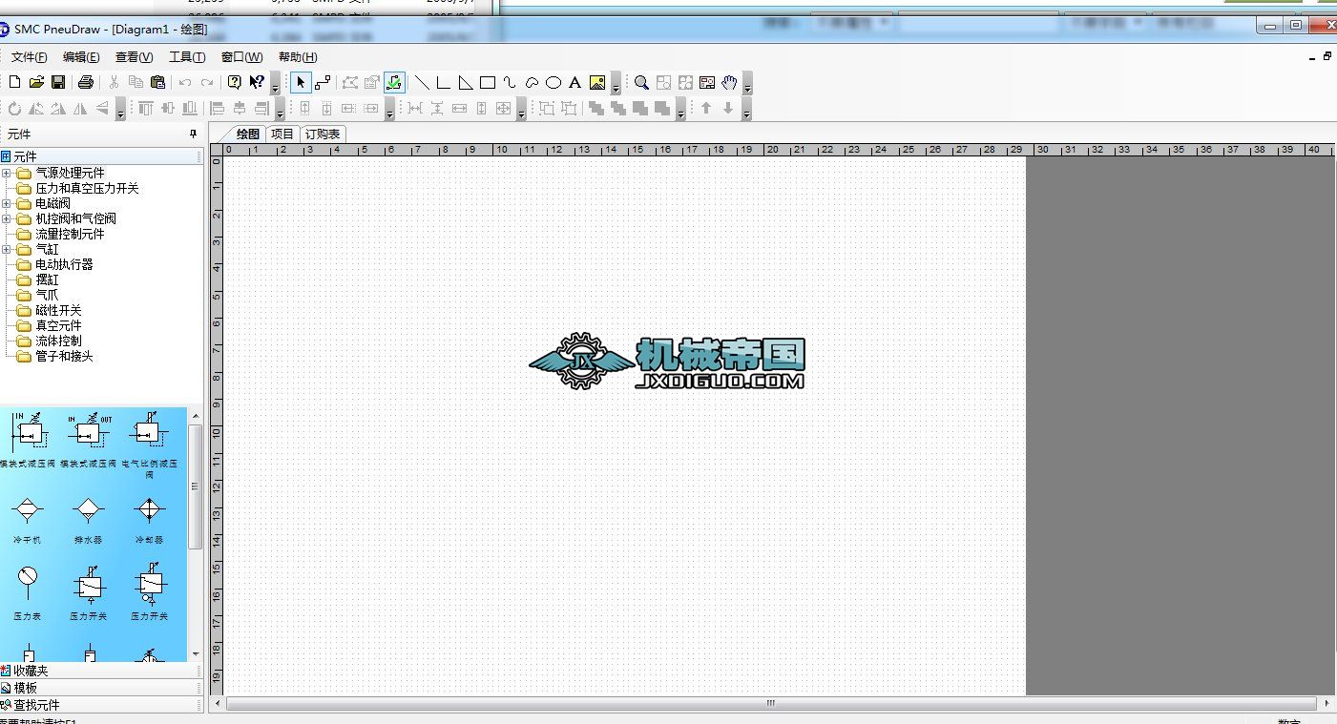1337x724 pixels.
Task: Open the 文件 menu
Action: click(x=29, y=57)
